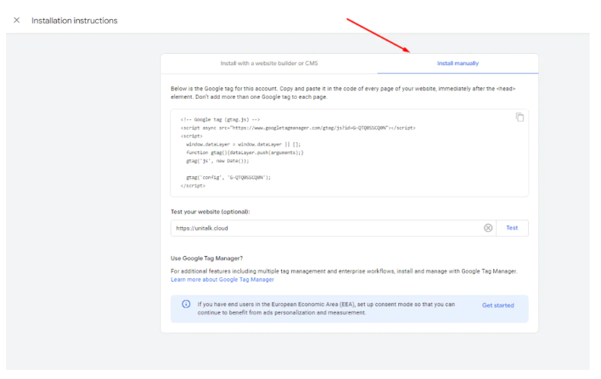The image size is (601, 379).
Task: Click the info icon in consent banner
Action: click(x=186, y=305)
